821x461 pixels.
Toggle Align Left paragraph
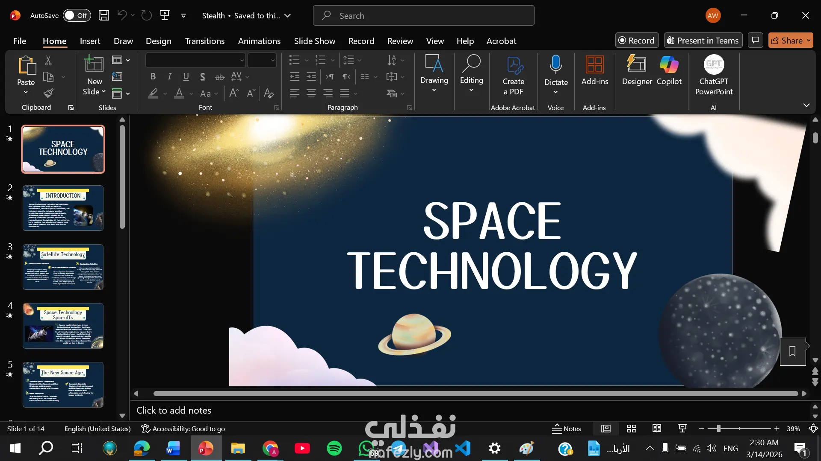(294, 93)
